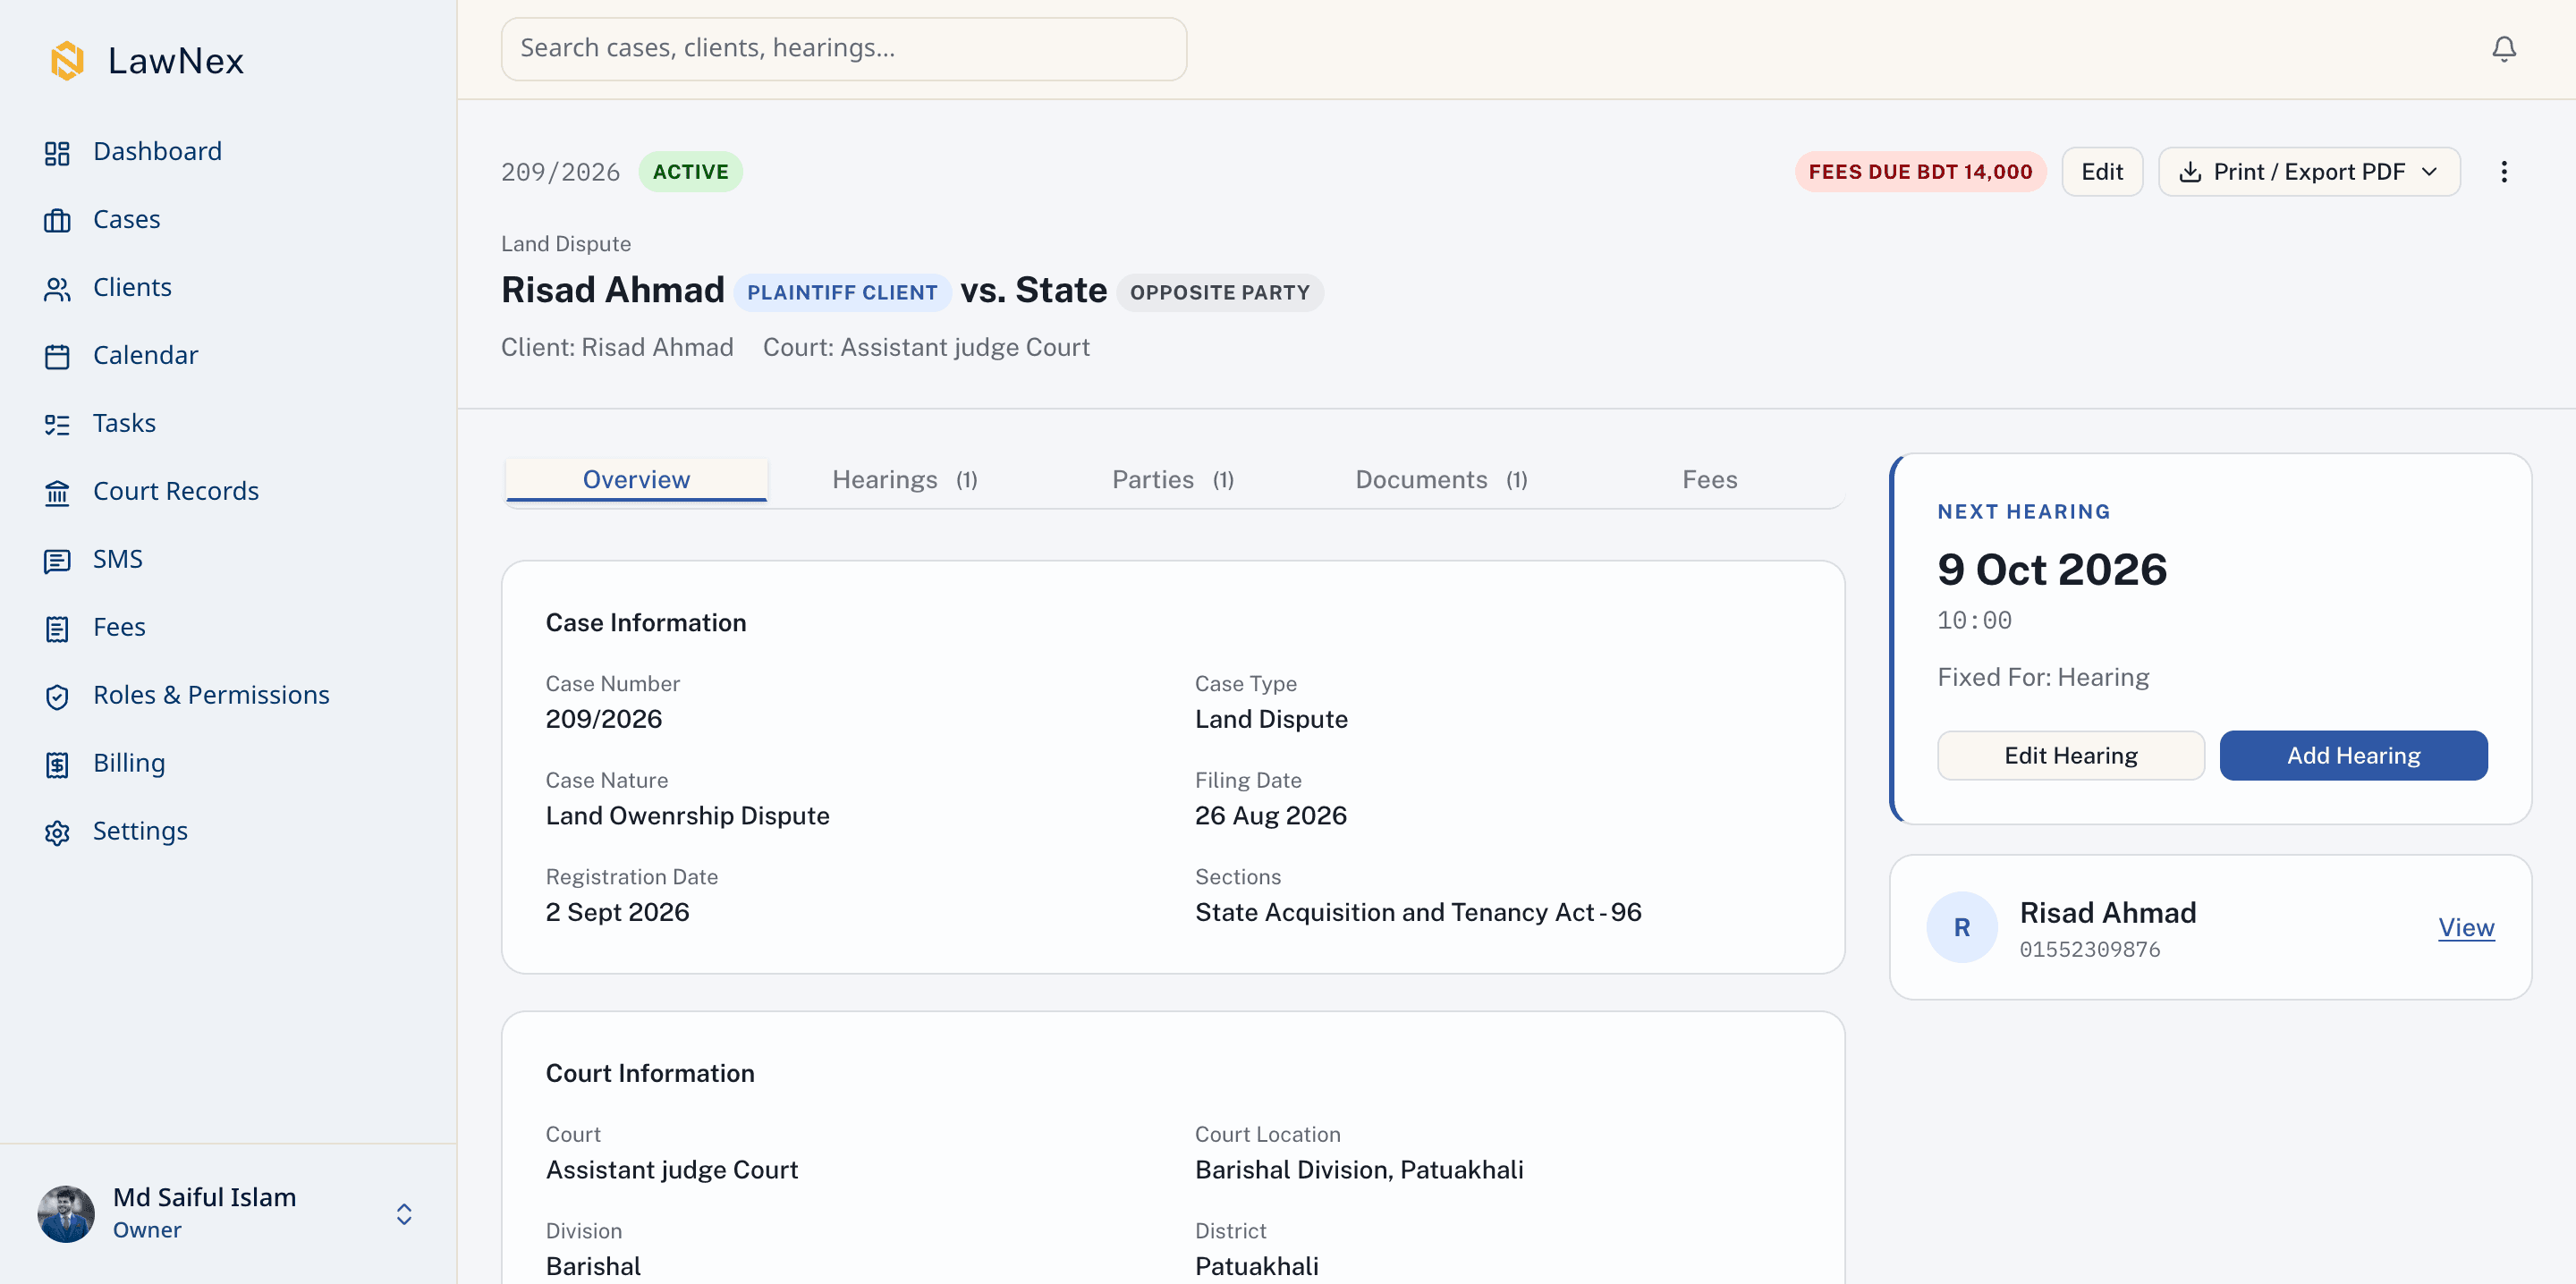
Task: Switch to the Overview tab
Action: click(636, 479)
